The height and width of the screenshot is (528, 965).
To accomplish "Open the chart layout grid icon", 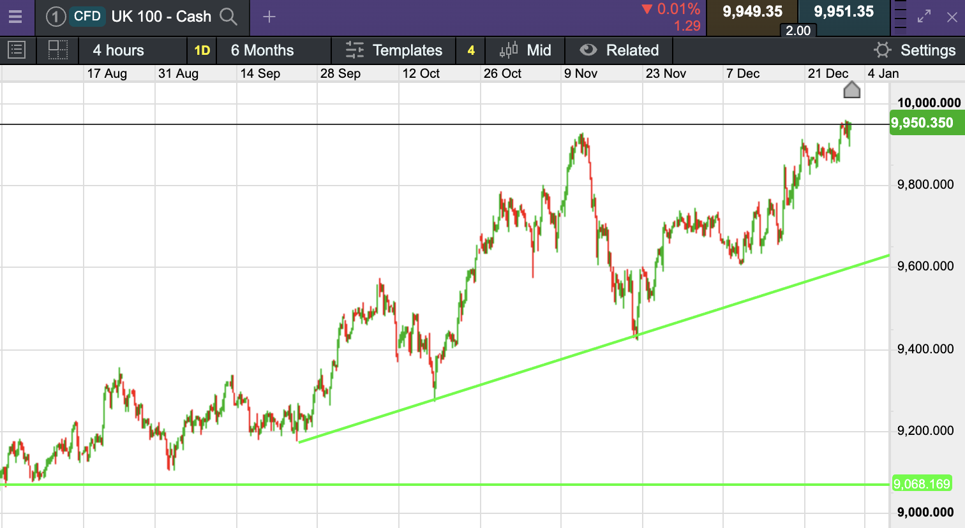I will (x=57, y=50).
